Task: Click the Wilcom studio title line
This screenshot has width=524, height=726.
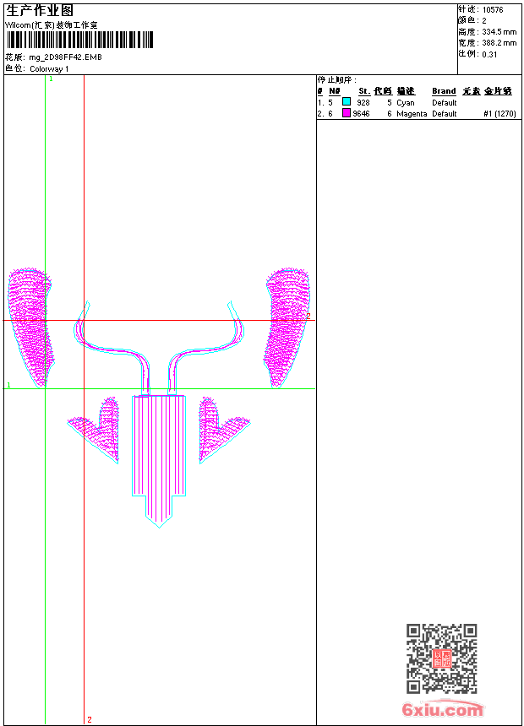Action: click(51, 25)
